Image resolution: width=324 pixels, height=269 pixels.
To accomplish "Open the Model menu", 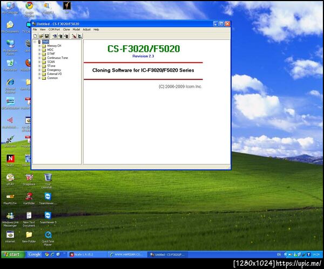I will pyautogui.click(x=76, y=30).
